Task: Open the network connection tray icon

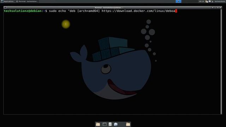Action: (x=212, y=1)
